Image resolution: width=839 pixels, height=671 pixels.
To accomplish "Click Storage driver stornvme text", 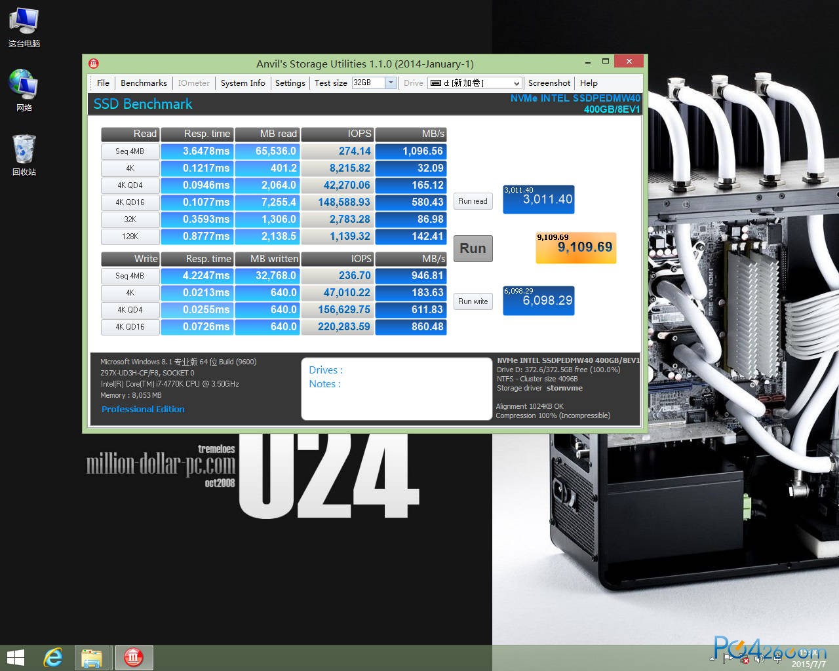I will click(x=539, y=388).
